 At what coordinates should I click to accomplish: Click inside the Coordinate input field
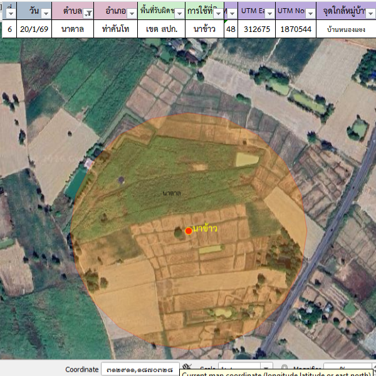[x=139, y=369]
